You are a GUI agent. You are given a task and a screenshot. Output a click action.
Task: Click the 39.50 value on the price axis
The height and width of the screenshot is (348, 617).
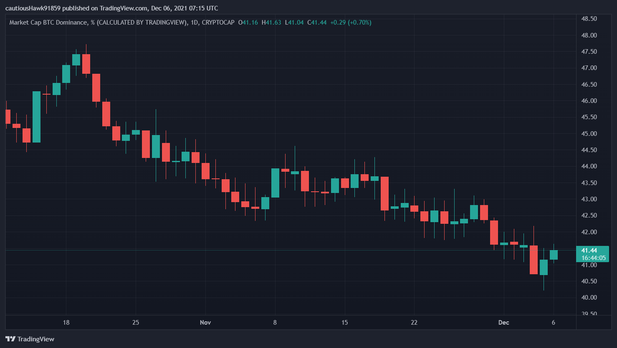pyautogui.click(x=589, y=313)
